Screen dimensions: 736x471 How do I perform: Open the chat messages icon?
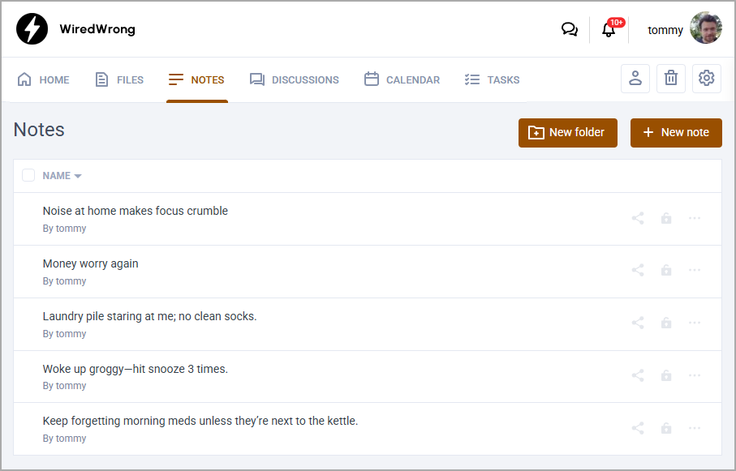click(x=570, y=29)
